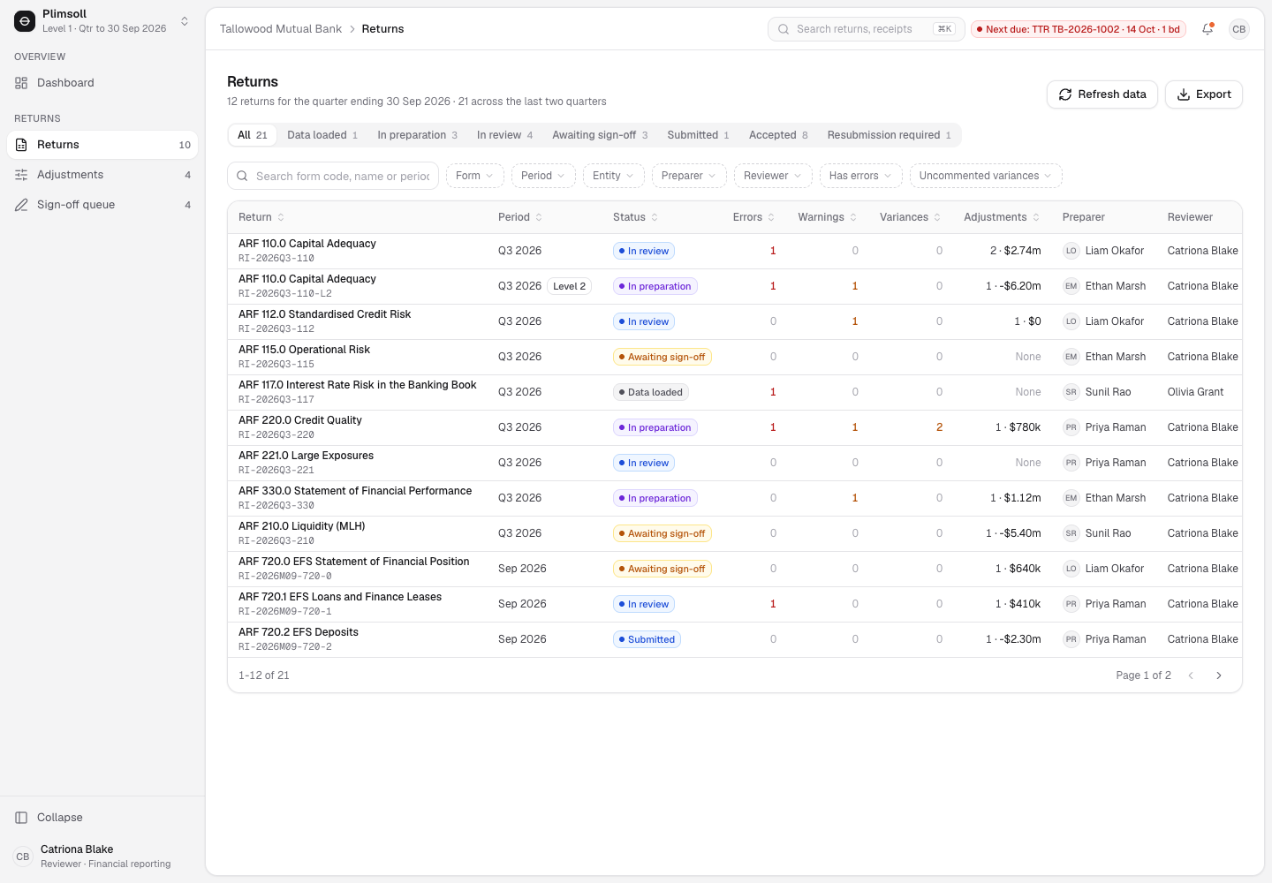Show the Resubmission required tab

point(890,135)
